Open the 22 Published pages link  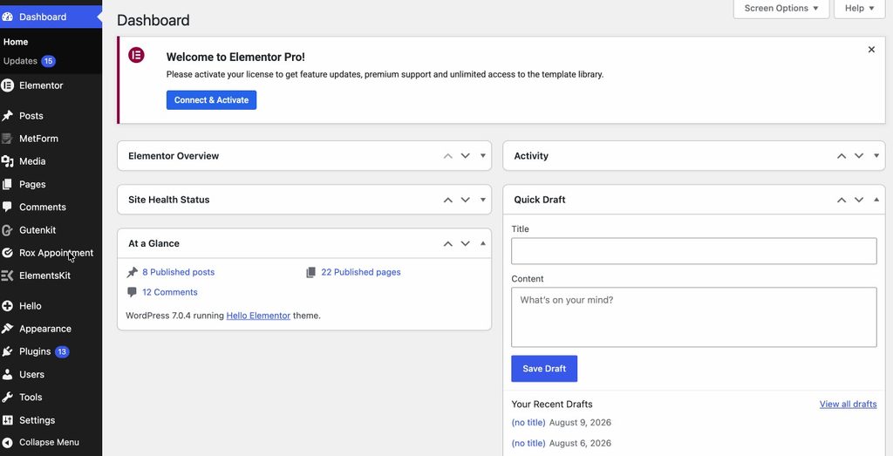tap(360, 272)
